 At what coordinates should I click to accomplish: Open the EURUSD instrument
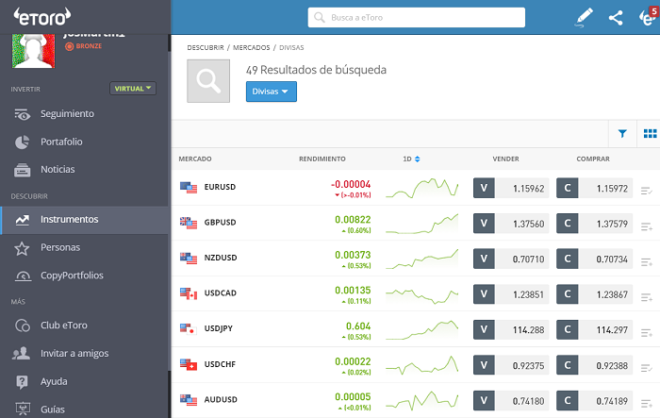[220, 187]
